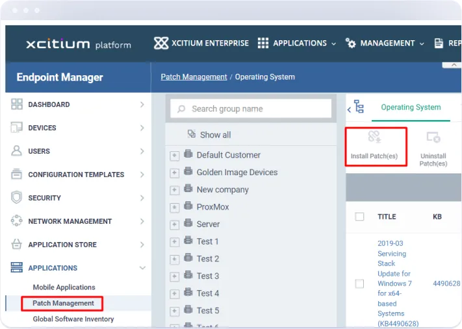Click the Golden Image Devices group icon
The image size is (462, 329).
[x=188, y=171]
